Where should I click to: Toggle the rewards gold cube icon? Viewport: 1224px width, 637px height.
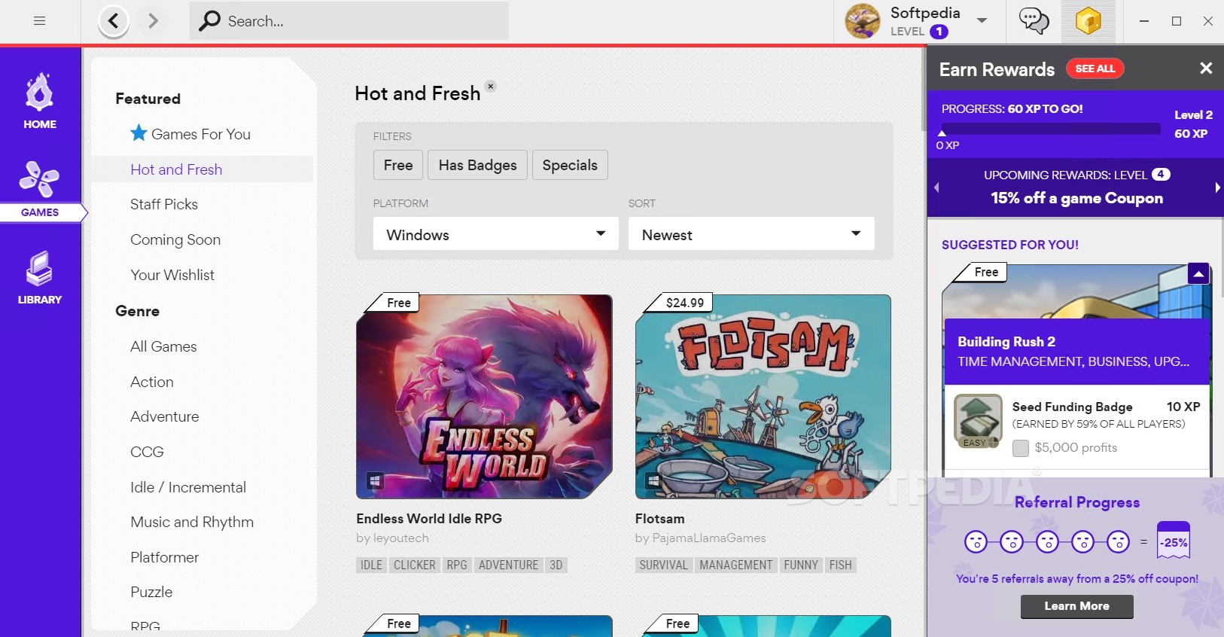1088,21
